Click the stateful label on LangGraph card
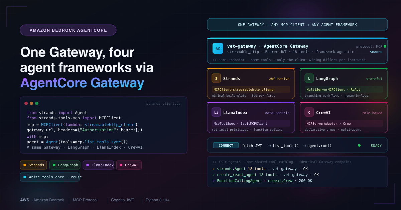 click(x=374, y=79)
